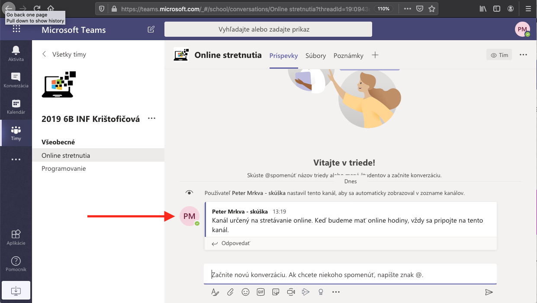This screenshot has width=537, height=303.
Task: Open channel more options at top right
Action: point(523,55)
